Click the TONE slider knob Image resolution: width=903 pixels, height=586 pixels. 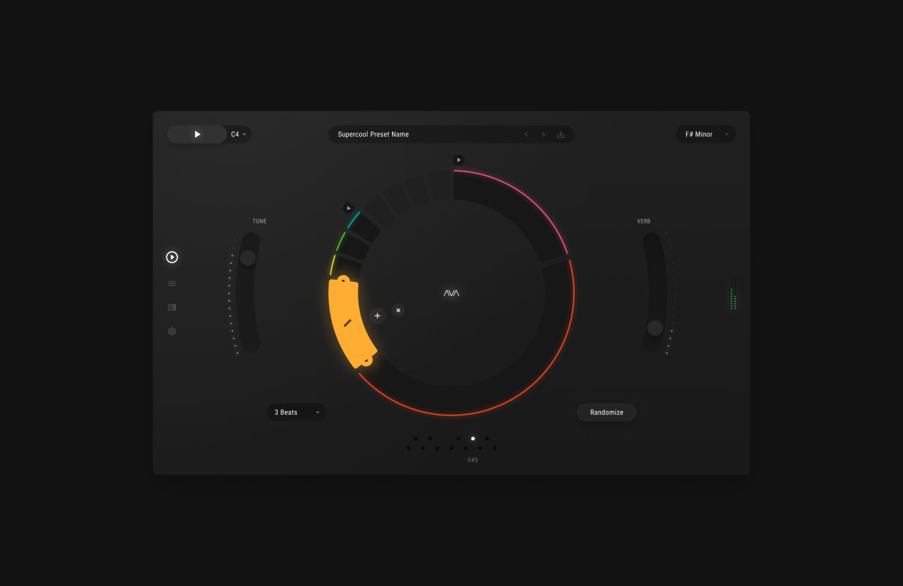coord(248,258)
